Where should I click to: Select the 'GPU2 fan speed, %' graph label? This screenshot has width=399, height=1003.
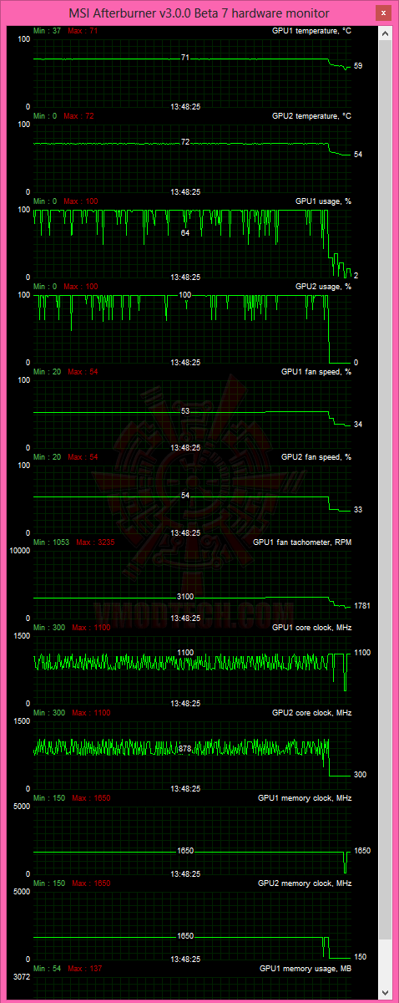316,457
